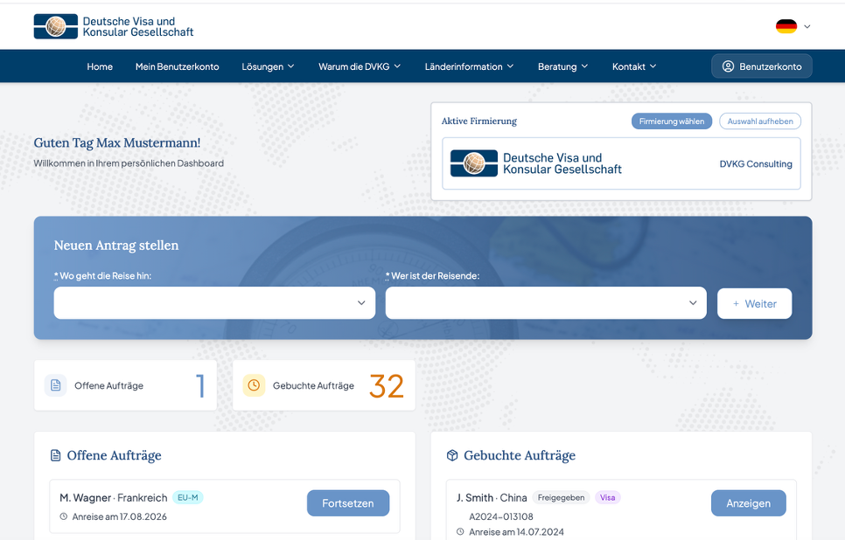Image resolution: width=845 pixels, height=540 pixels.
Task: Click the Gebuchte Aufträge count 32
Action: 387,386
